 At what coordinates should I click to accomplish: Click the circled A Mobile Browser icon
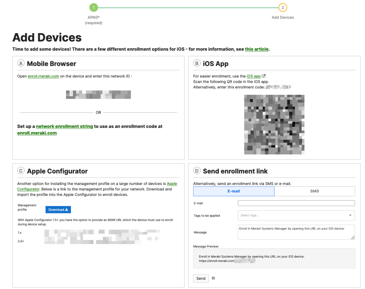(21, 63)
